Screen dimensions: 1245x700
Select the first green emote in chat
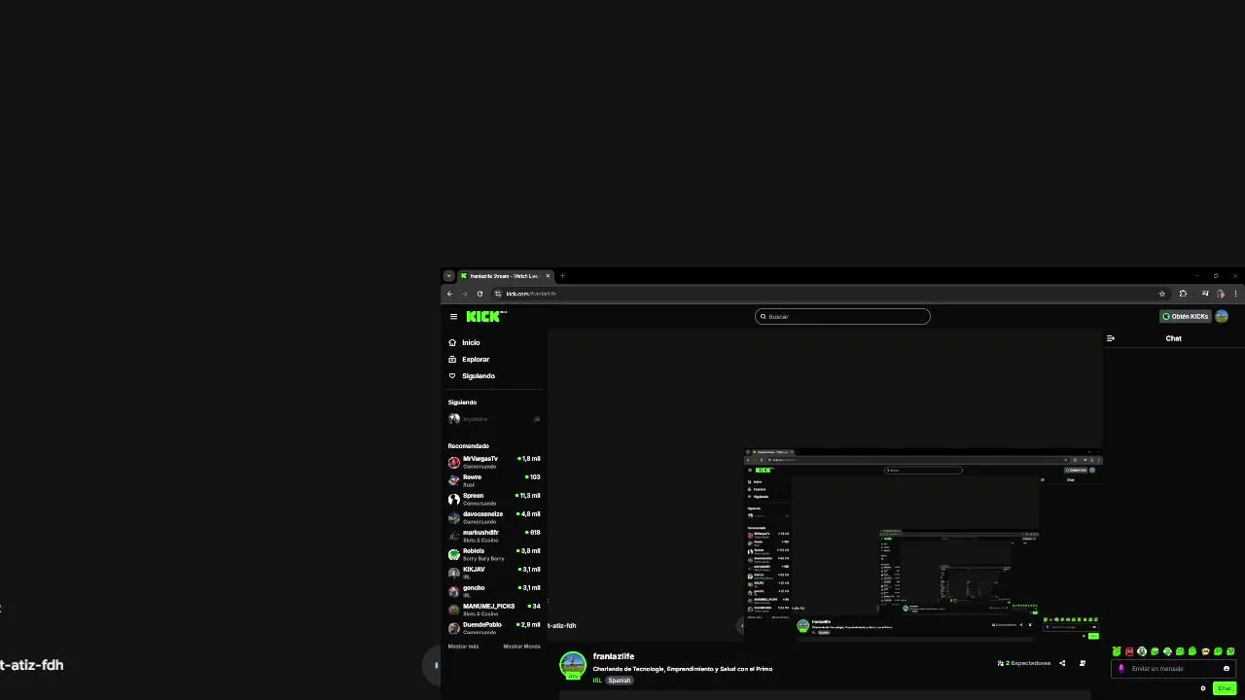[x=1117, y=651]
